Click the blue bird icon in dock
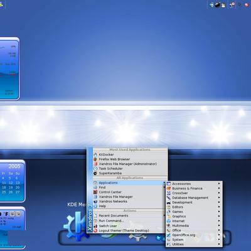This screenshot has height=251, width=251. (x=159, y=238)
